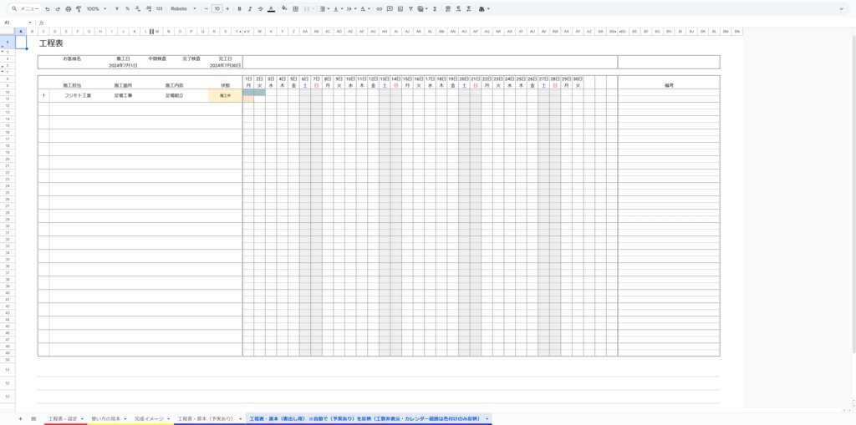This screenshot has width=856, height=425.
Task: Redo the last undone action
Action: [58, 9]
